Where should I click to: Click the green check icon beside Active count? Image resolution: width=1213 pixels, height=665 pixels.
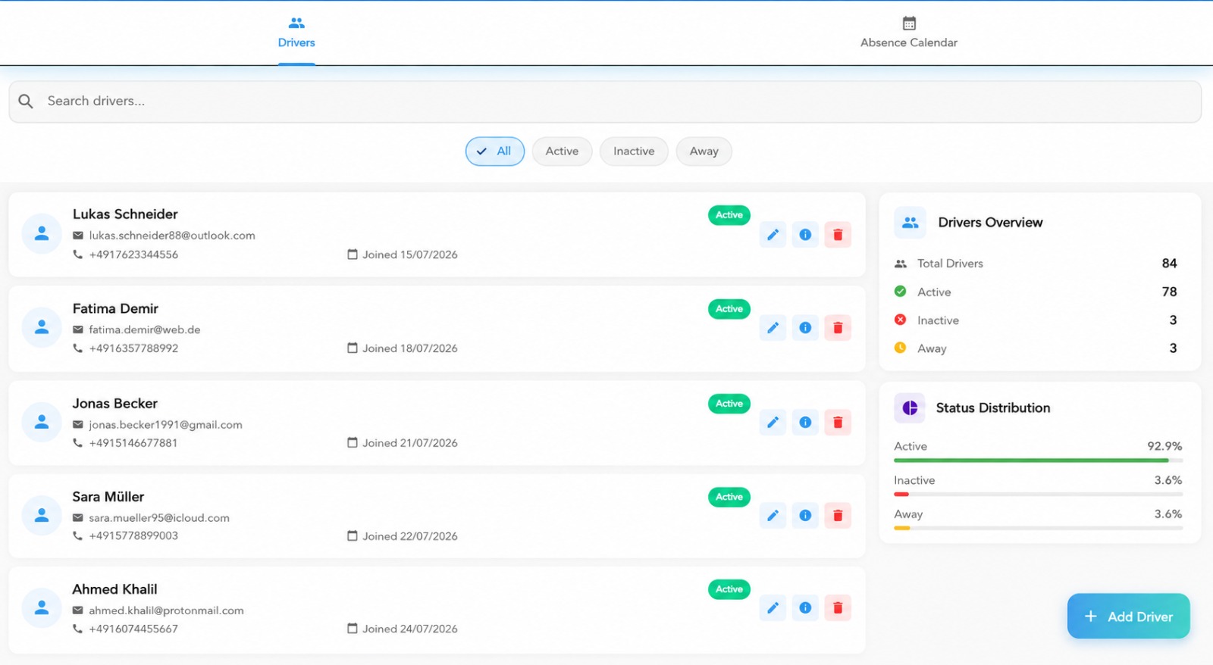(900, 292)
